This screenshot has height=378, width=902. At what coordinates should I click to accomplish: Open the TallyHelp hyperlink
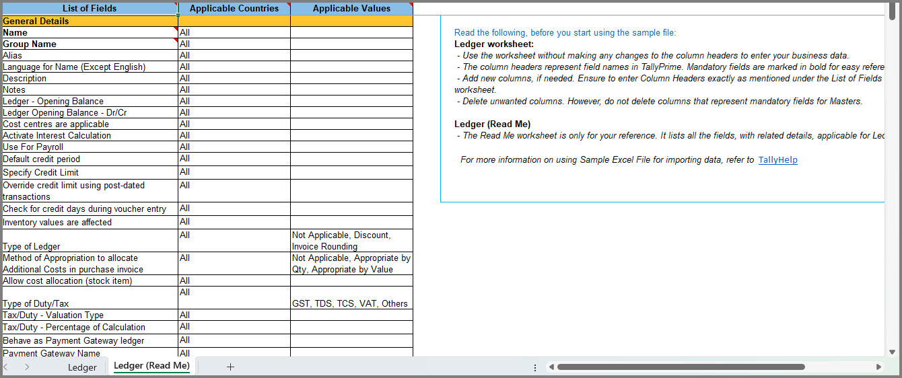[x=777, y=160]
